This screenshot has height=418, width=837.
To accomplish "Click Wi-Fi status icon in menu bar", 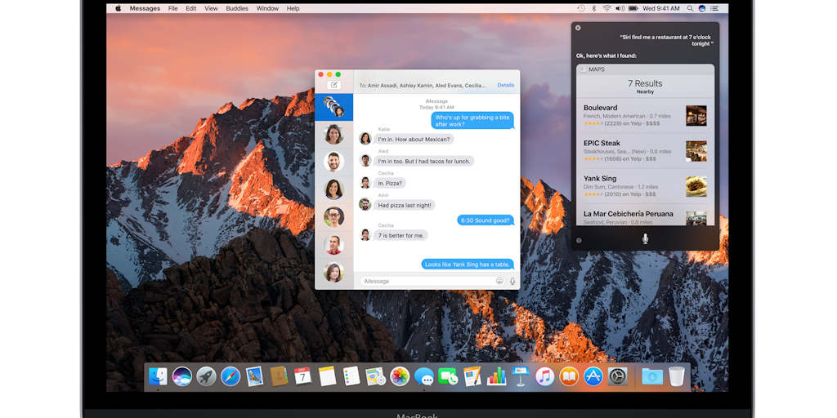I will pos(607,8).
